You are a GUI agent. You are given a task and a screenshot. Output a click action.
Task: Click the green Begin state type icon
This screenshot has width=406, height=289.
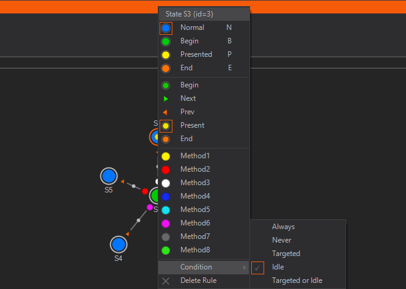pos(166,42)
